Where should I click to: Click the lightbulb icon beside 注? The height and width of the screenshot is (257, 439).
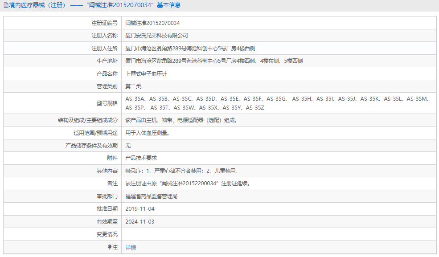coord(110,247)
